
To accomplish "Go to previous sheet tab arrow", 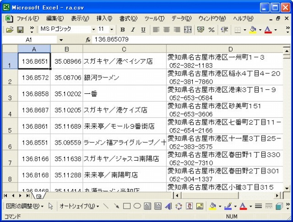I will point(13,195).
